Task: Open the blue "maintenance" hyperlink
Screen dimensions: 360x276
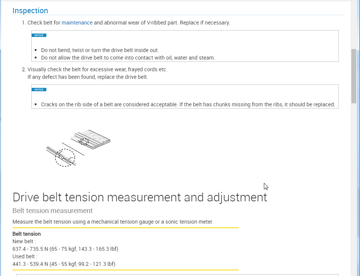Action: pos(77,23)
